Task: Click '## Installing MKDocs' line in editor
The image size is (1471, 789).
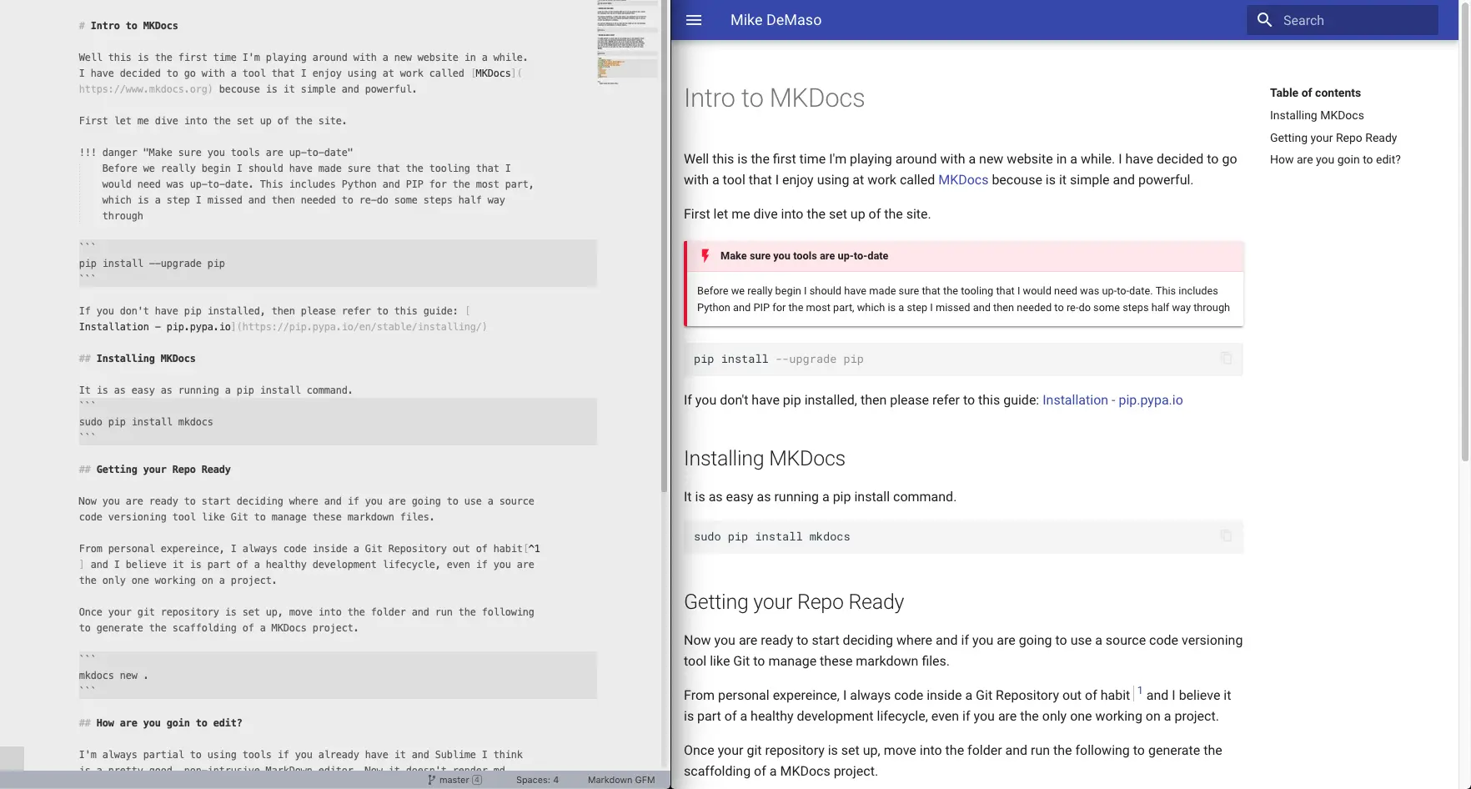Action: (x=137, y=359)
